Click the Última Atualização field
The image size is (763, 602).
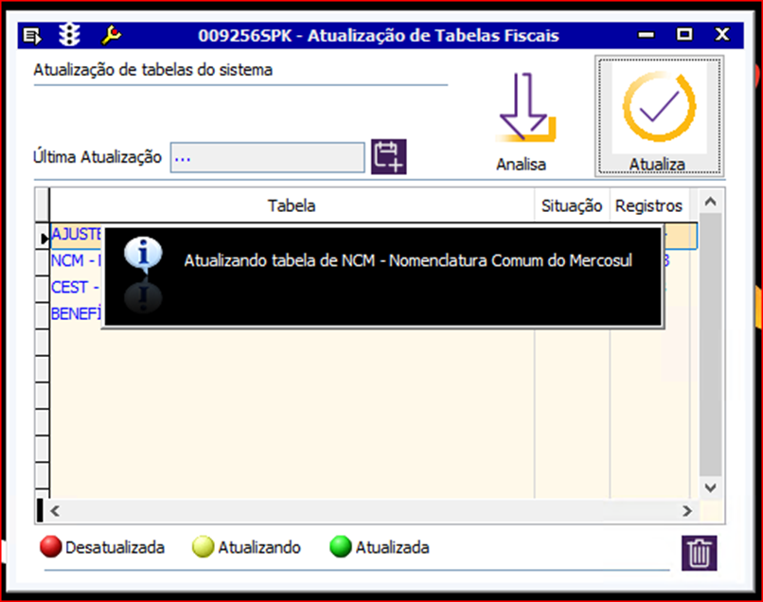(x=267, y=157)
